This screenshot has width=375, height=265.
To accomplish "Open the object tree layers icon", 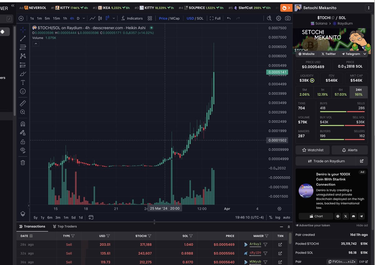I will [x=23, y=214].
